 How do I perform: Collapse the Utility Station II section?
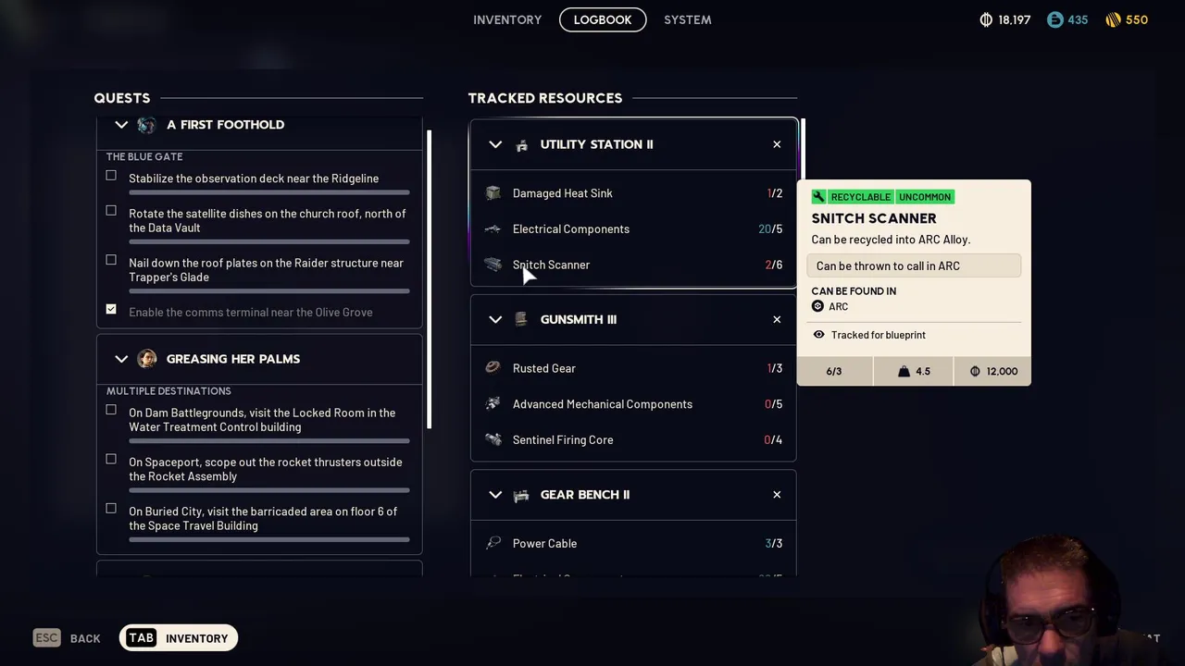point(495,144)
